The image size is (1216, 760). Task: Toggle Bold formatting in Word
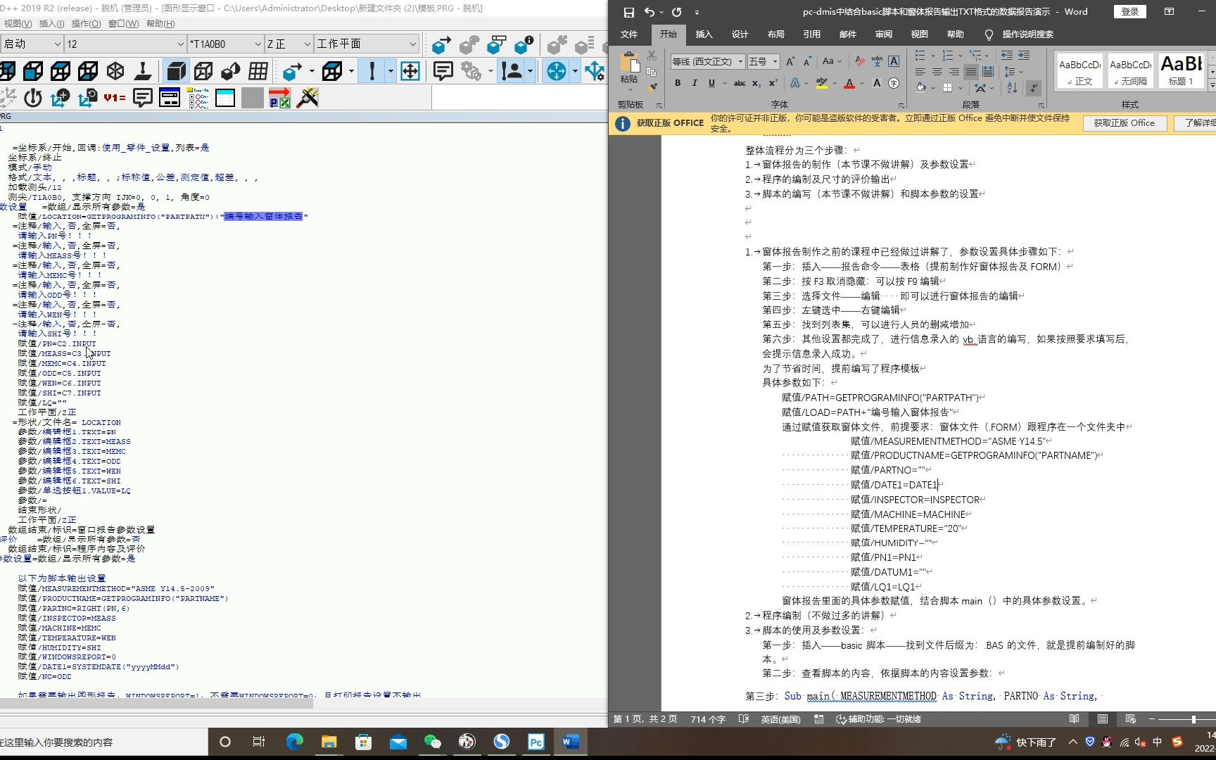coord(677,83)
